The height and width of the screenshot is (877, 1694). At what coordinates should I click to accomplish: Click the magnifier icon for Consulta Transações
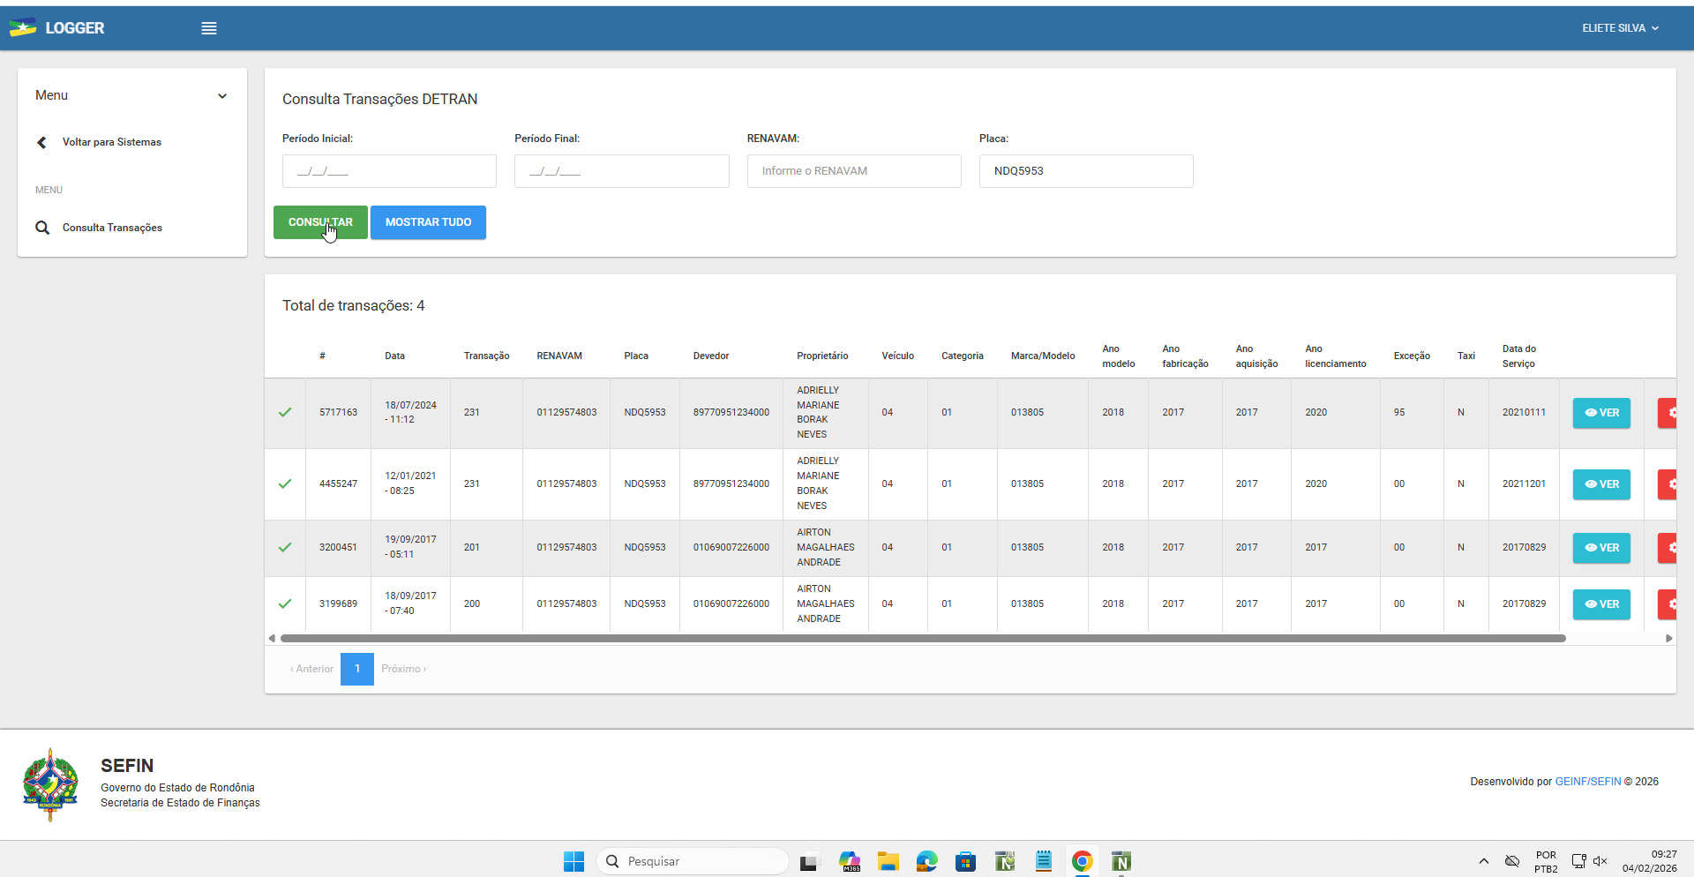[x=42, y=228]
